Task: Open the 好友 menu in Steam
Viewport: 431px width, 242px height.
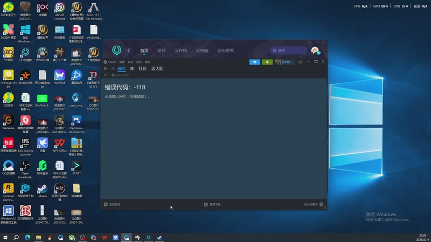Action: click(x=130, y=62)
